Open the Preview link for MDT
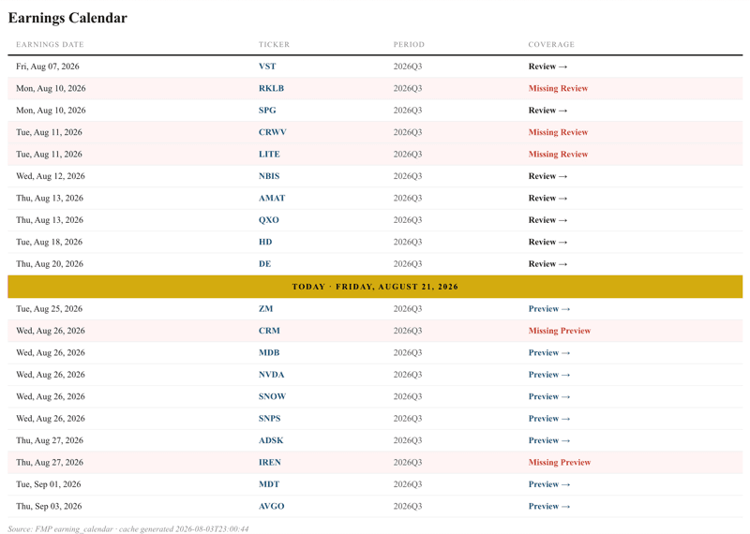 549,485
